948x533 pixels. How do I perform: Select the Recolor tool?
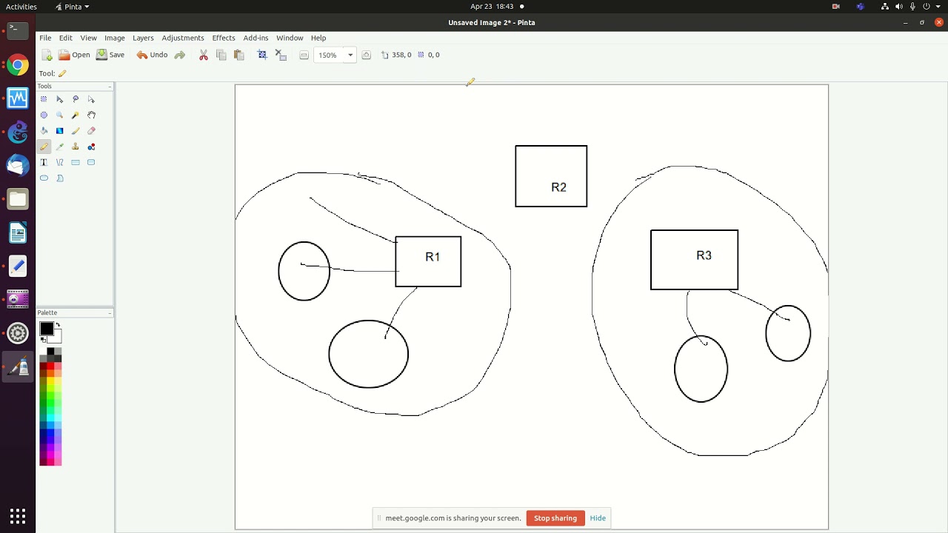[x=91, y=147]
